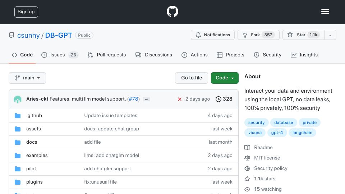Viewport: 345px width, 194px height.
Task: Click the examples folder icon
Action: [x=18, y=156]
